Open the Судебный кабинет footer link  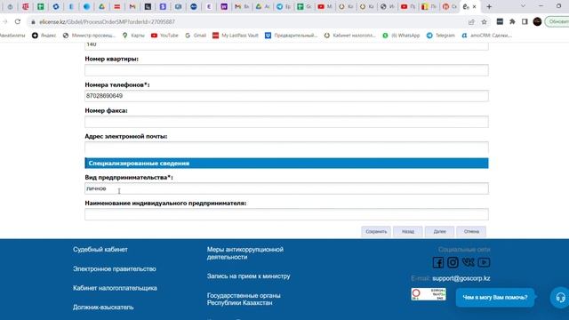[100, 250]
